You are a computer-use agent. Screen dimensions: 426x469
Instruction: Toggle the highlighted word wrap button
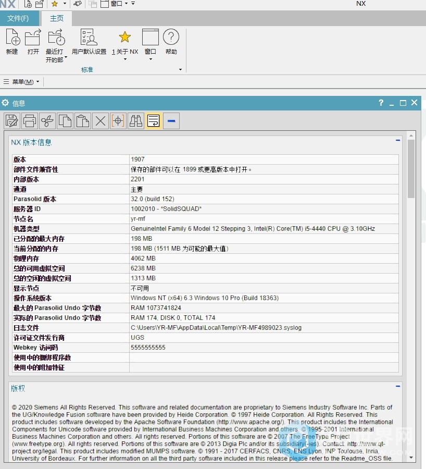153,121
